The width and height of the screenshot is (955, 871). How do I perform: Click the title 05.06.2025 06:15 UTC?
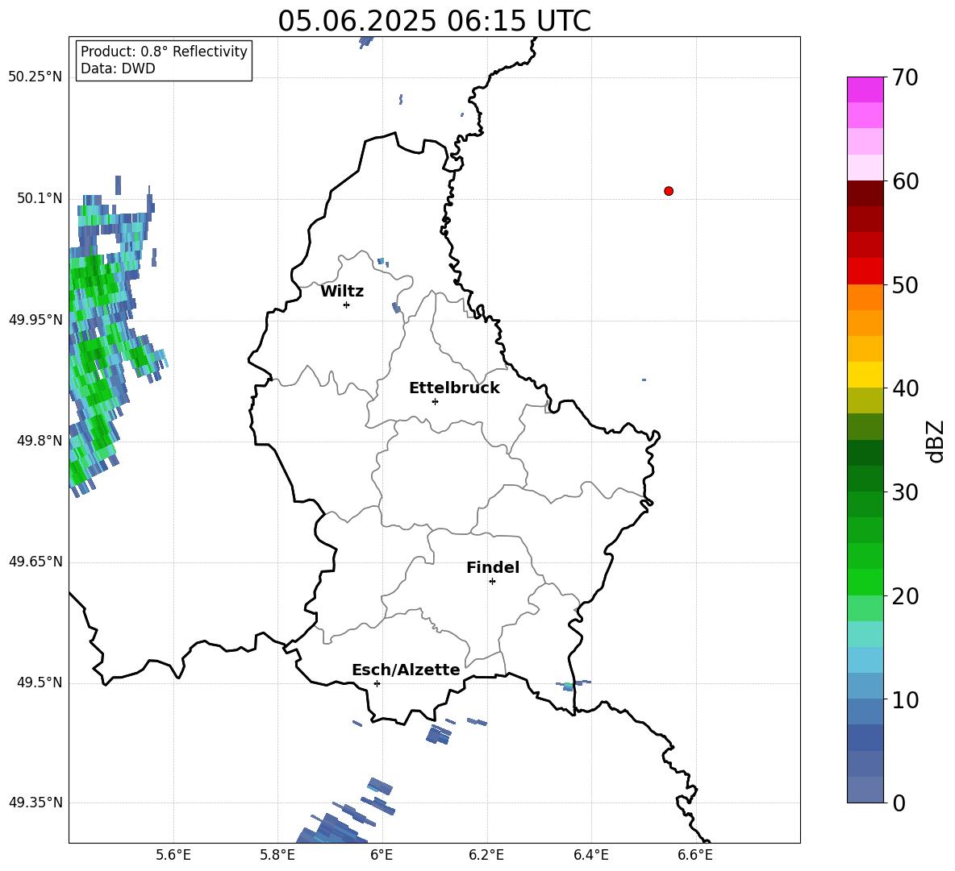[434, 21]
